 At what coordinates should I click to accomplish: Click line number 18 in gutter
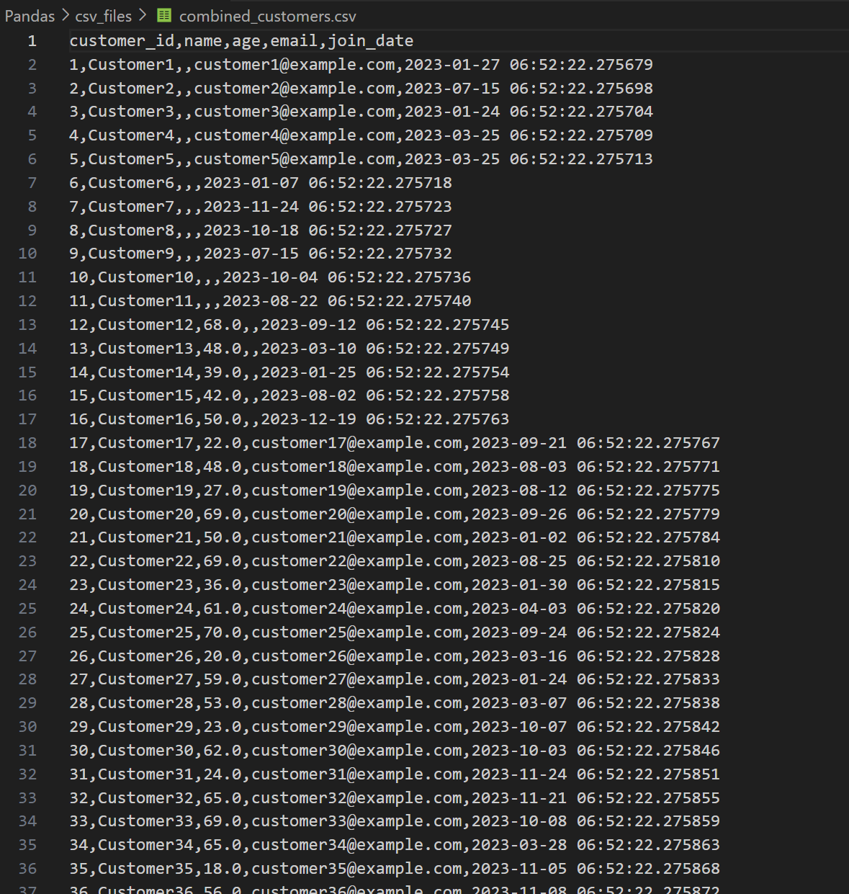point(27,443)
